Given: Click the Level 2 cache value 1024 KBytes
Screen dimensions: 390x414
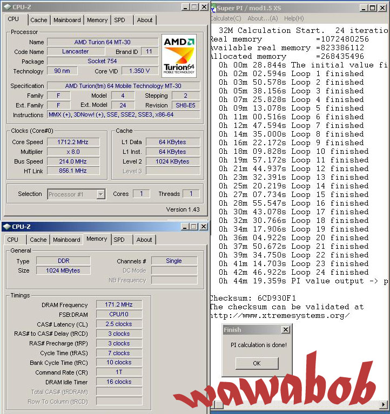Looking at the screenshot, I should 172,161.
